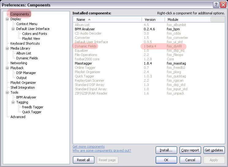This screenshot has width=228, height=167.
Task: Sort components by Name column header
Action: (107, 20)
